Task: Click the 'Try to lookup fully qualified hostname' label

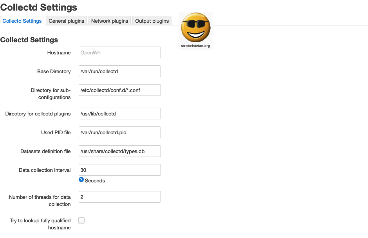Action: point(40,224)
